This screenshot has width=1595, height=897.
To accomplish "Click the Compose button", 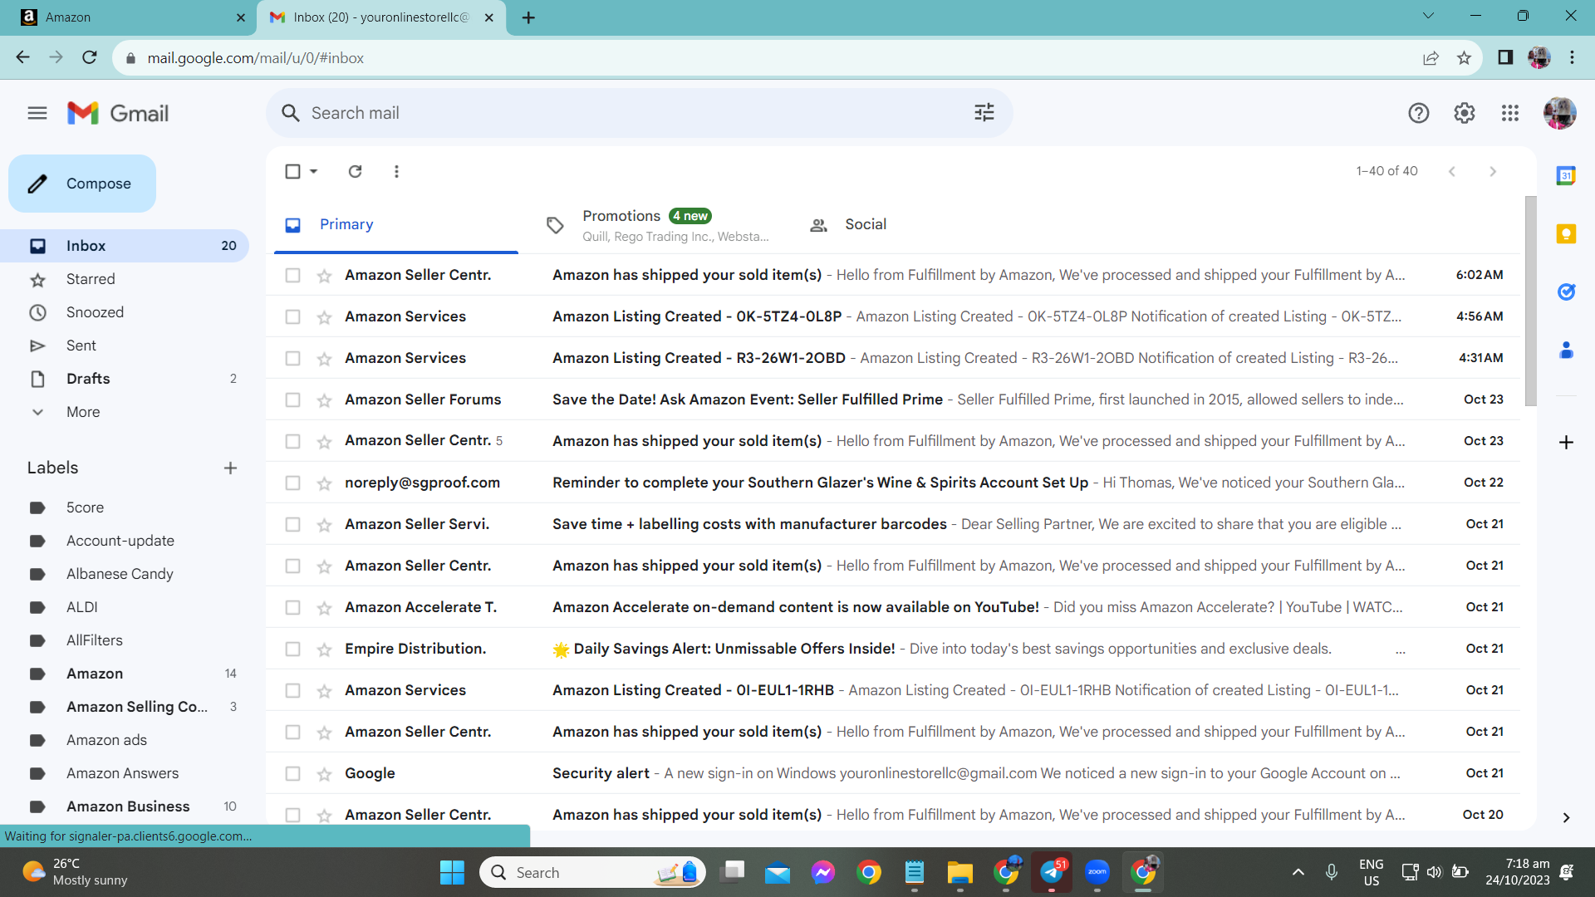I will [x=82, y=184].
